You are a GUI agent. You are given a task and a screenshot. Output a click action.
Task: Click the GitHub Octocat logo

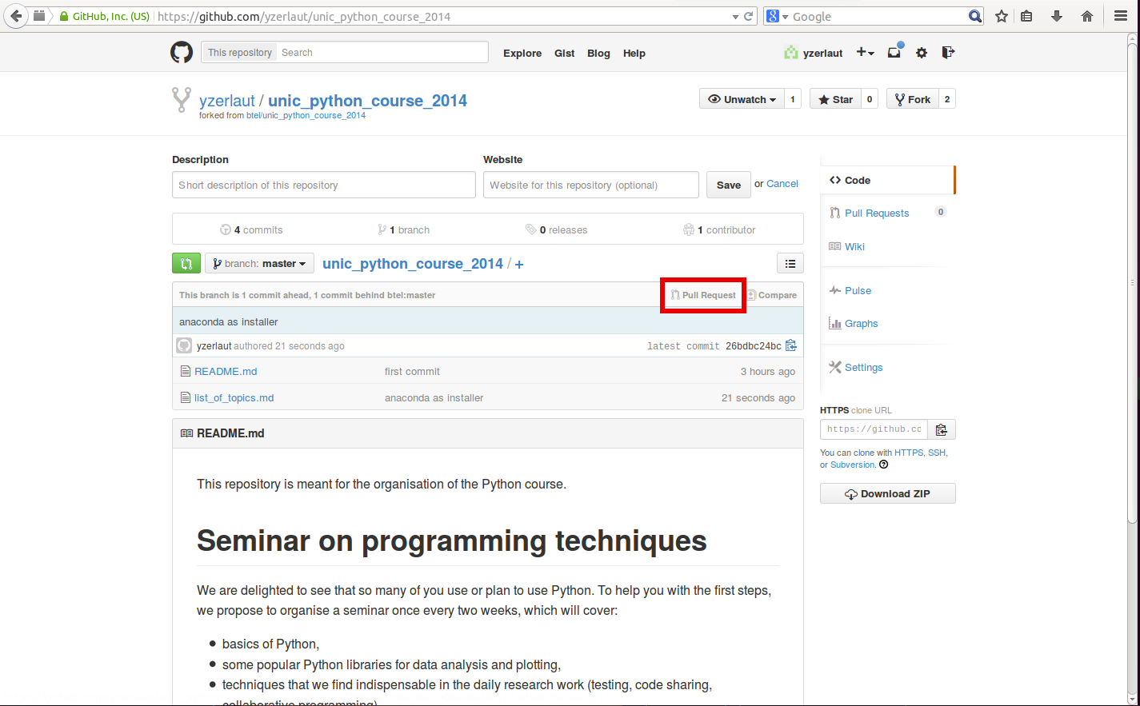pos(182,52)
